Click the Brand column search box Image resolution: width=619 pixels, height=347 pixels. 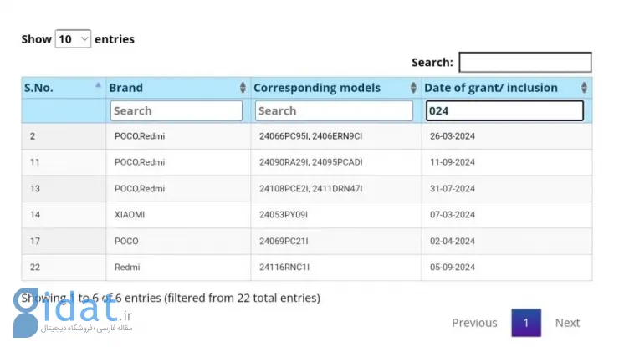click(x=176, y=111)
